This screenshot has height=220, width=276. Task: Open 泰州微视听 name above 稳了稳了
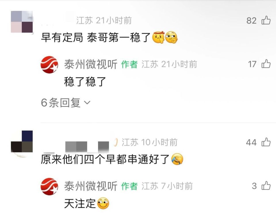coord(91,64)
